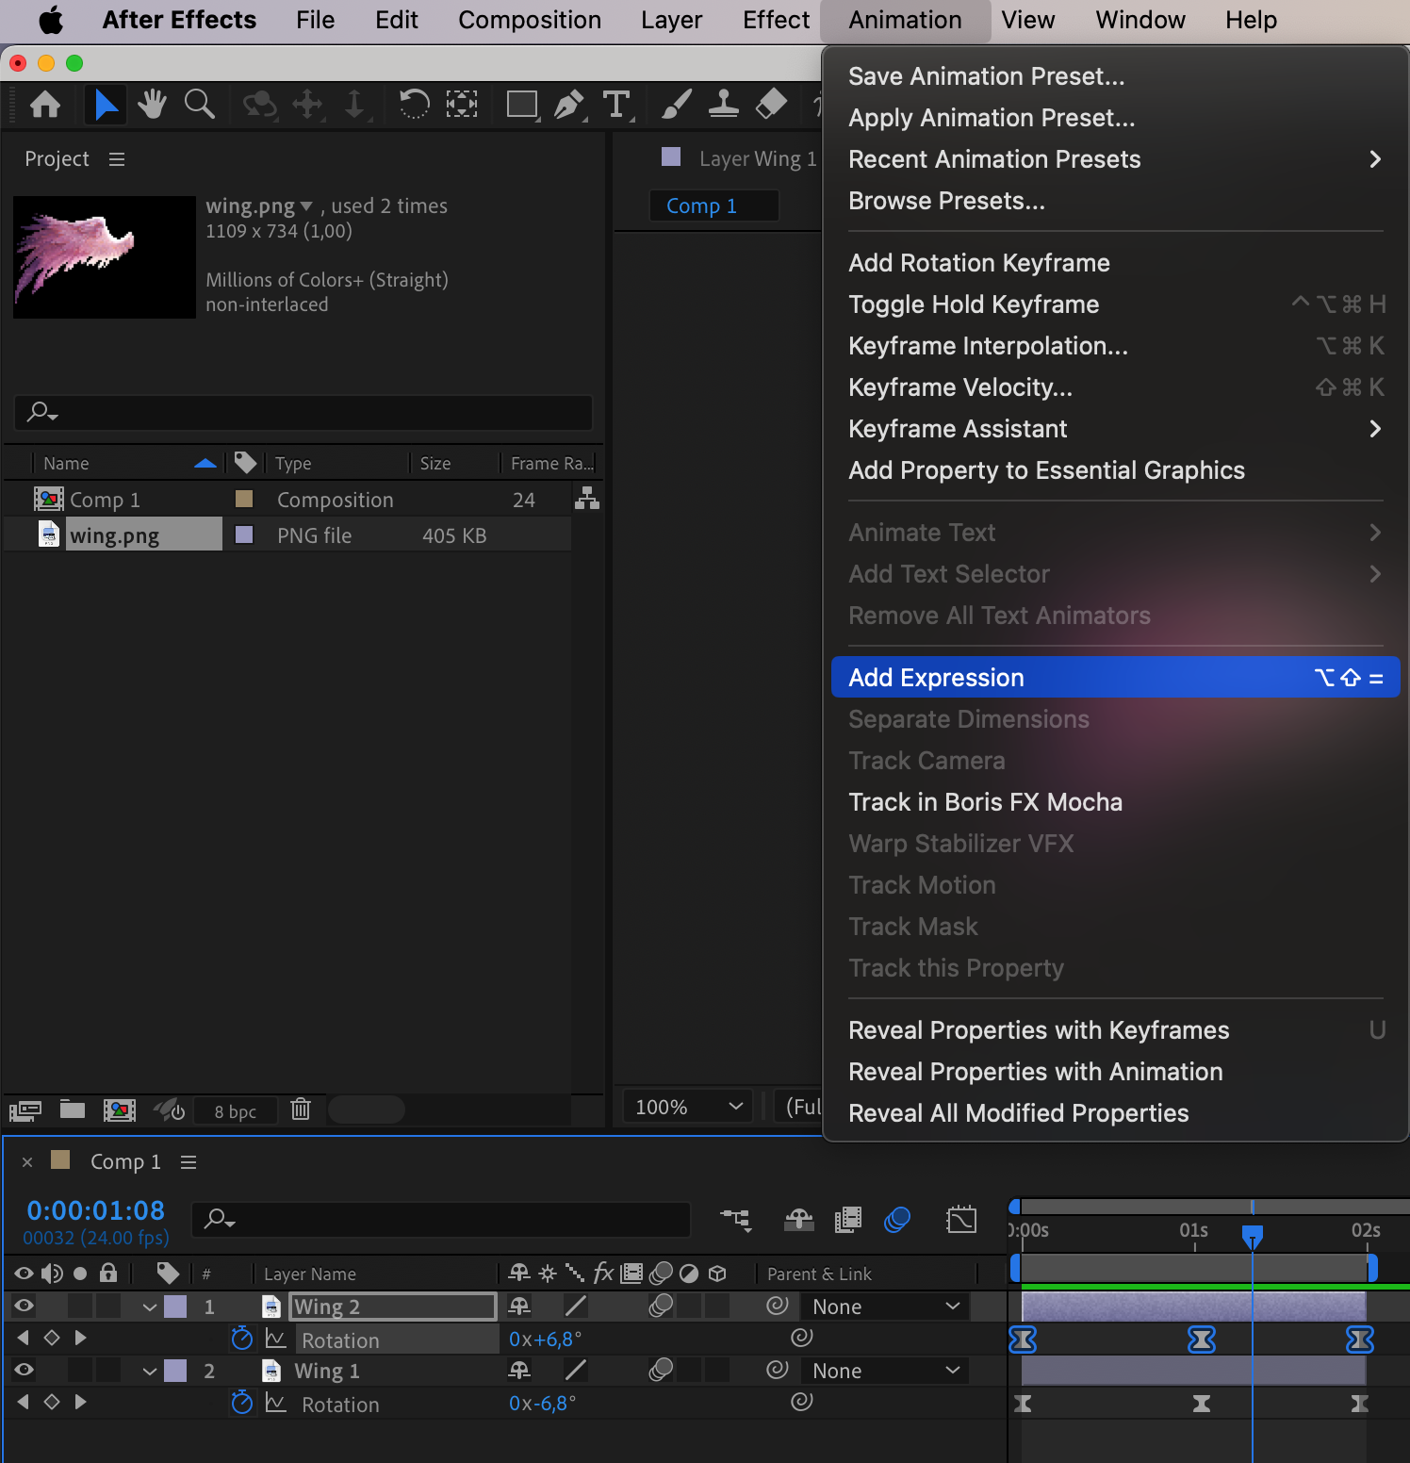
Task: Click the current time 0:00:01:08 display
Action: coord(95,1210)
